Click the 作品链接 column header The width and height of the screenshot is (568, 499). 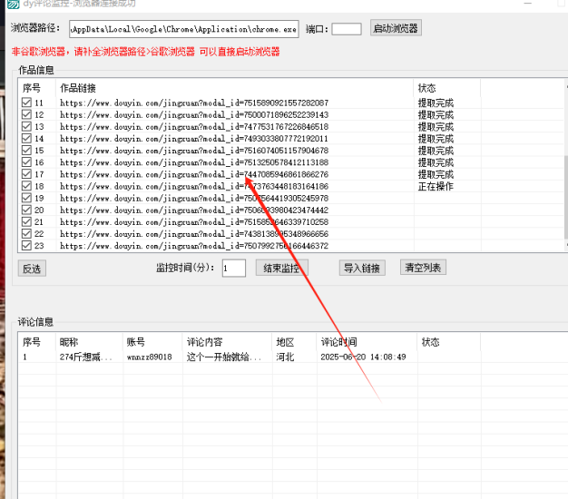78,88
